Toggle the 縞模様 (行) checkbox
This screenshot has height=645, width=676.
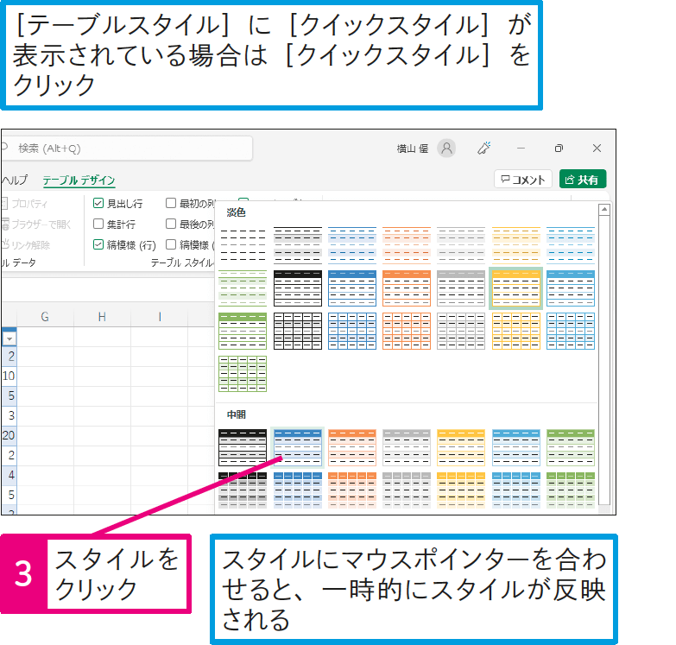98,244
